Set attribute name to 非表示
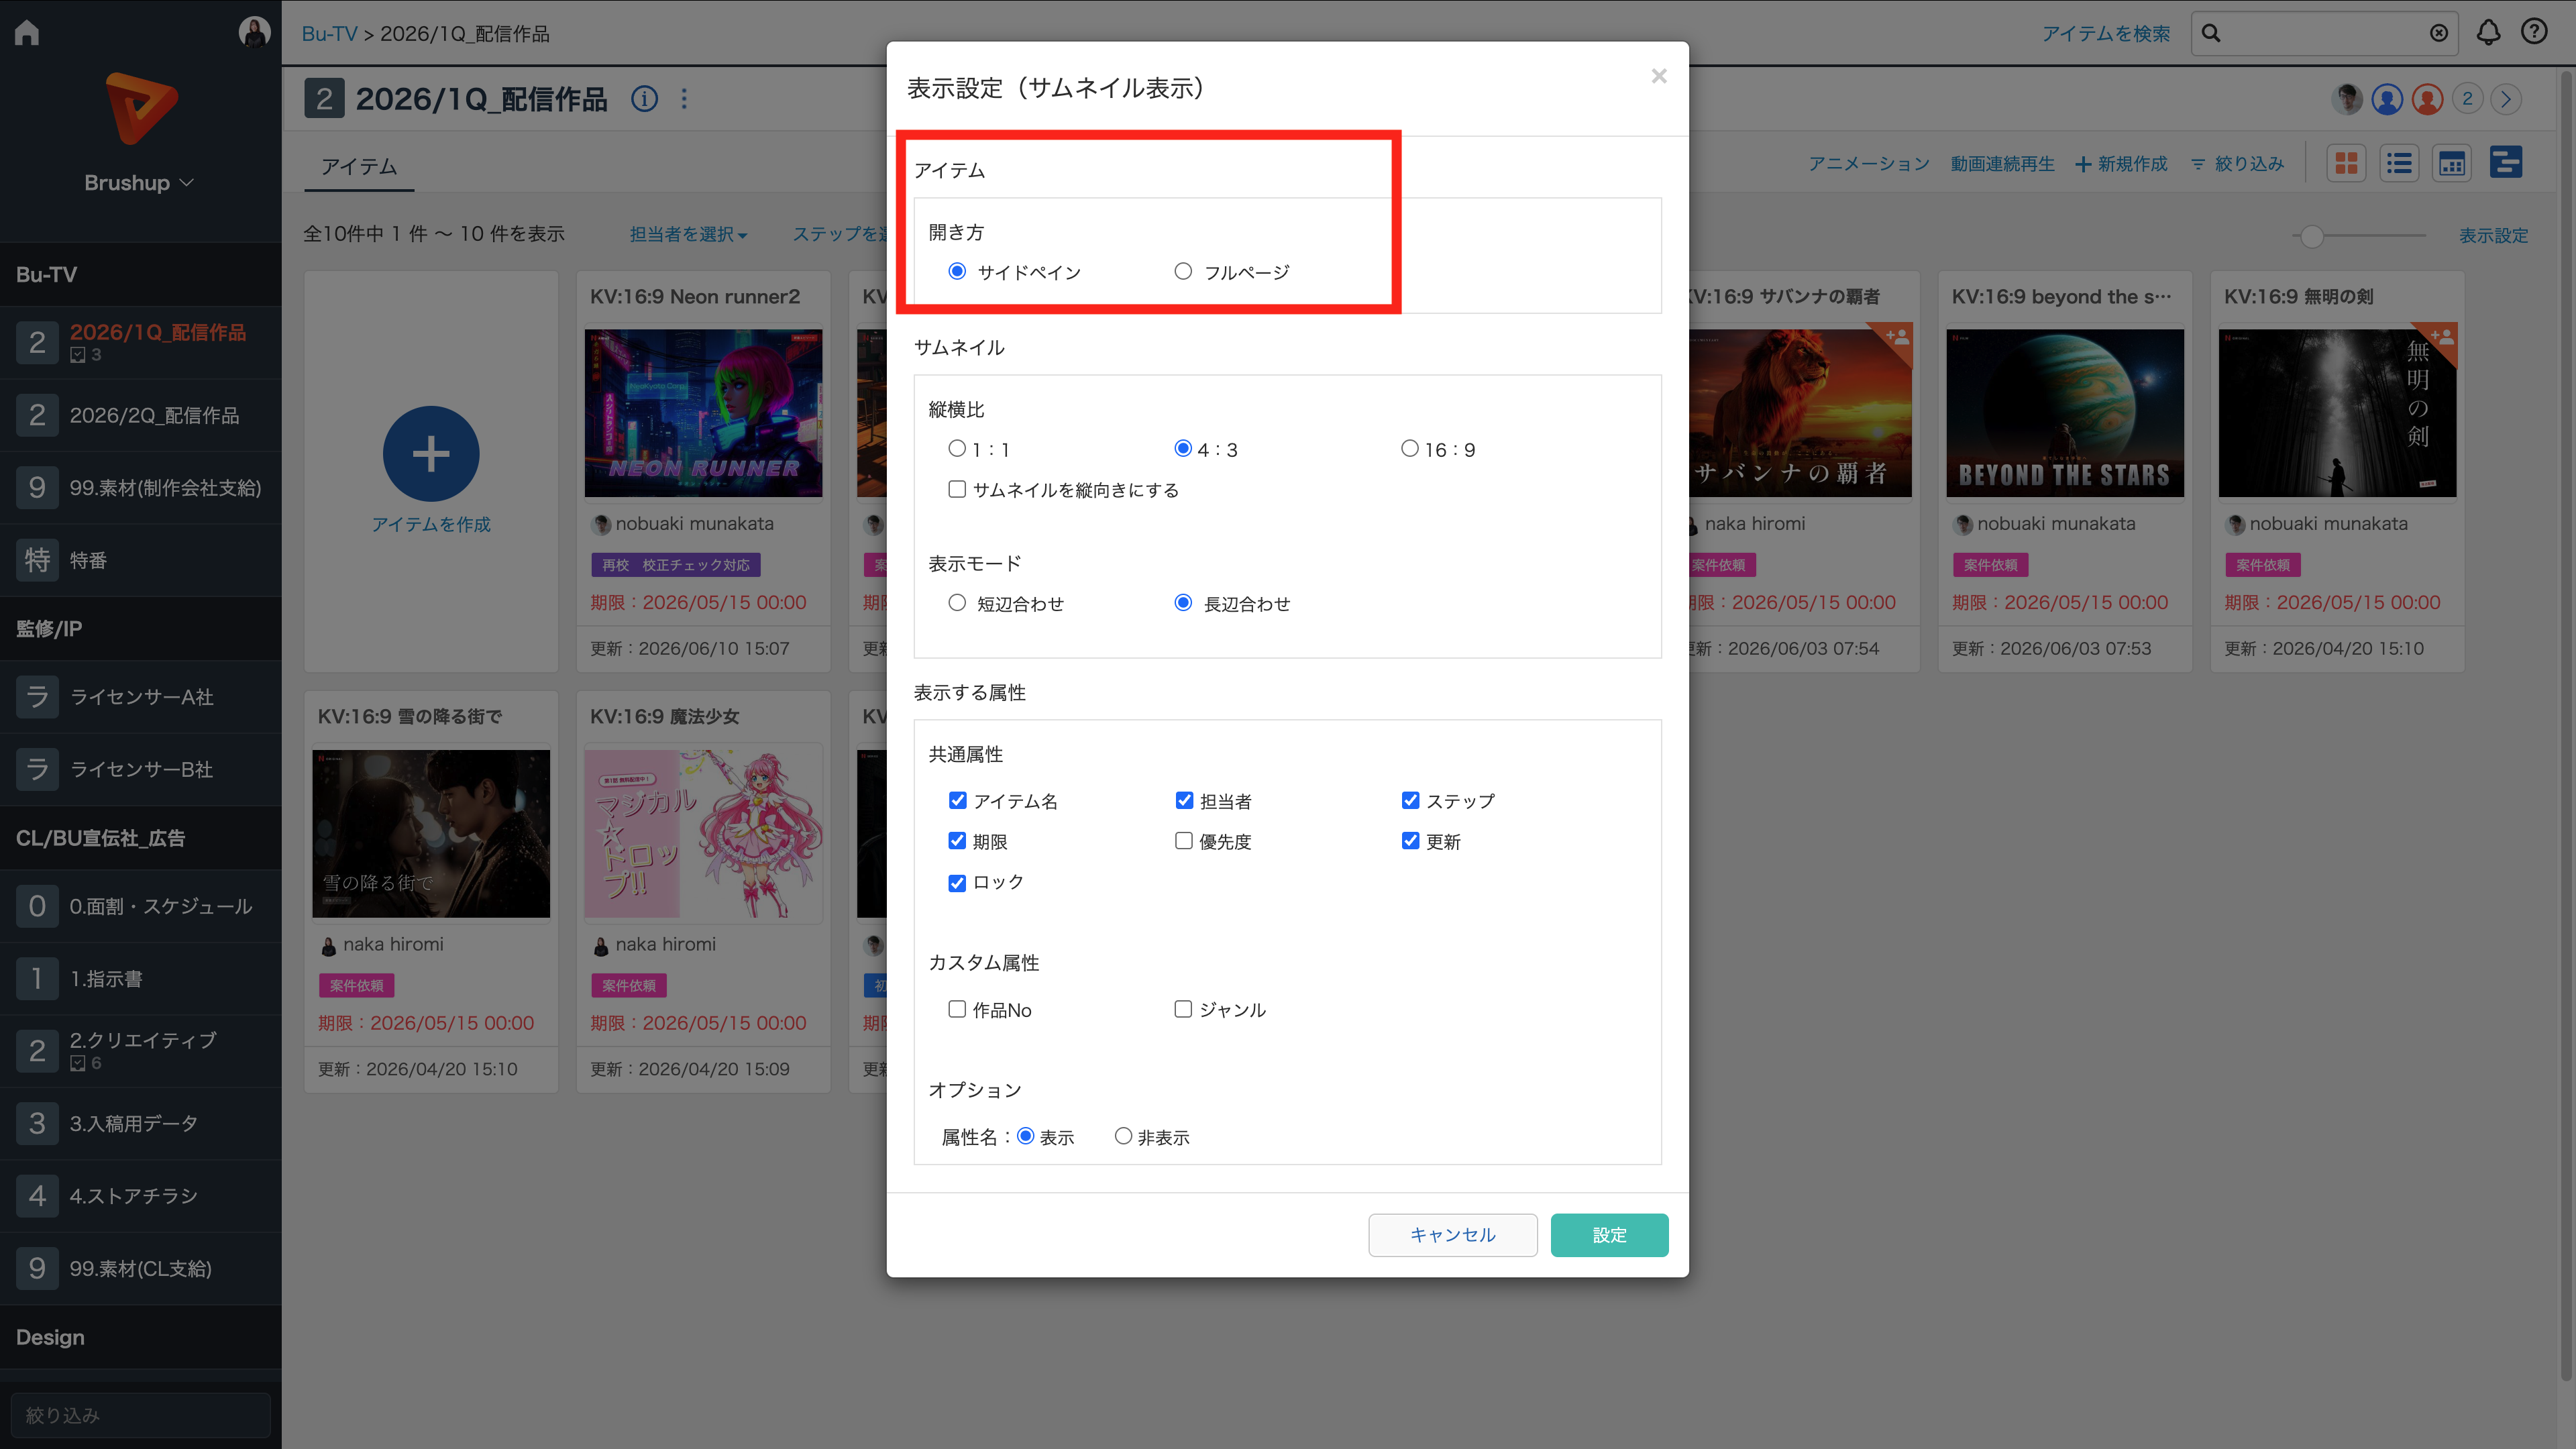 tap(1123, 1137)
